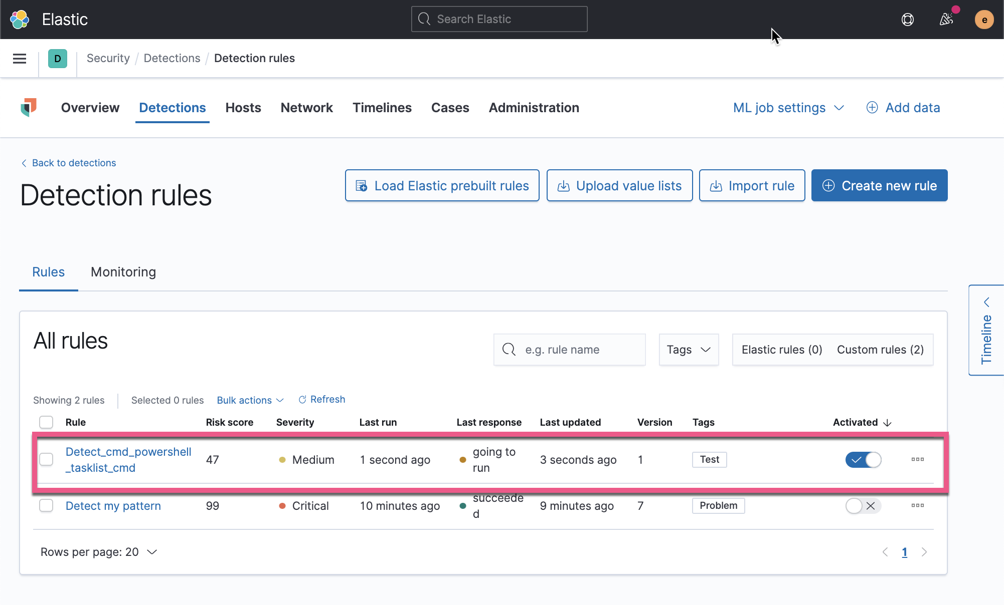The width and height of the screenshot is (1004, 605).
Task: Click inside the rule name search field
Action: [569, 349]
